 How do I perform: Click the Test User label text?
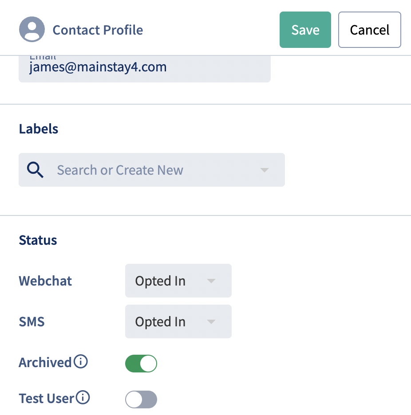pos(46,398)
